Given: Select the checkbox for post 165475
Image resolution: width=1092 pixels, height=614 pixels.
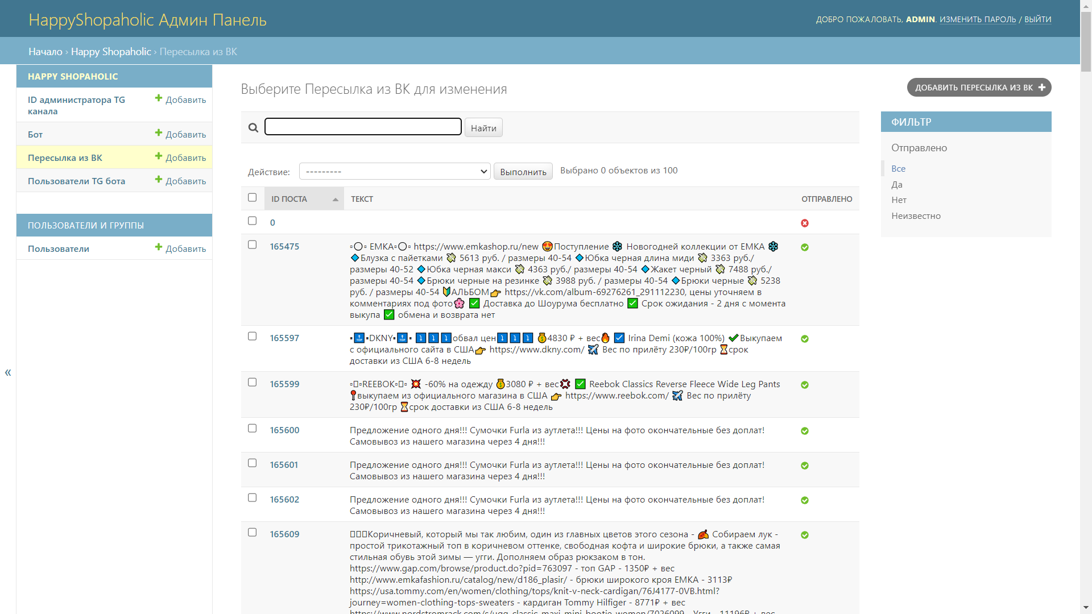Looking at the screenshot, I should click(253, 244).
